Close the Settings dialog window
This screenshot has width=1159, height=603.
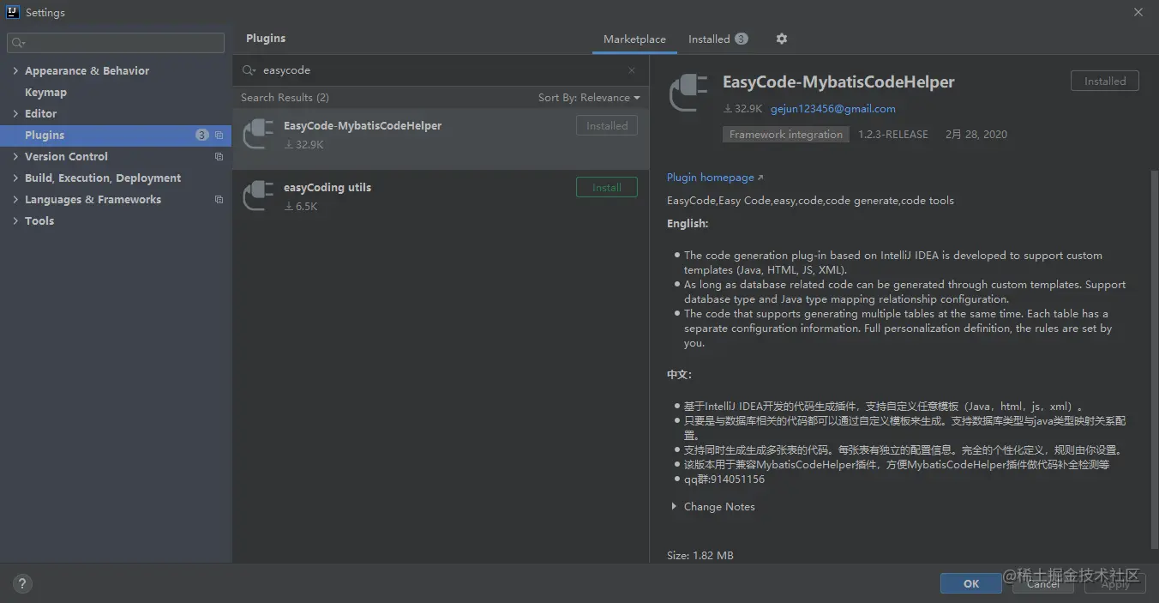tap(1138, 12)
